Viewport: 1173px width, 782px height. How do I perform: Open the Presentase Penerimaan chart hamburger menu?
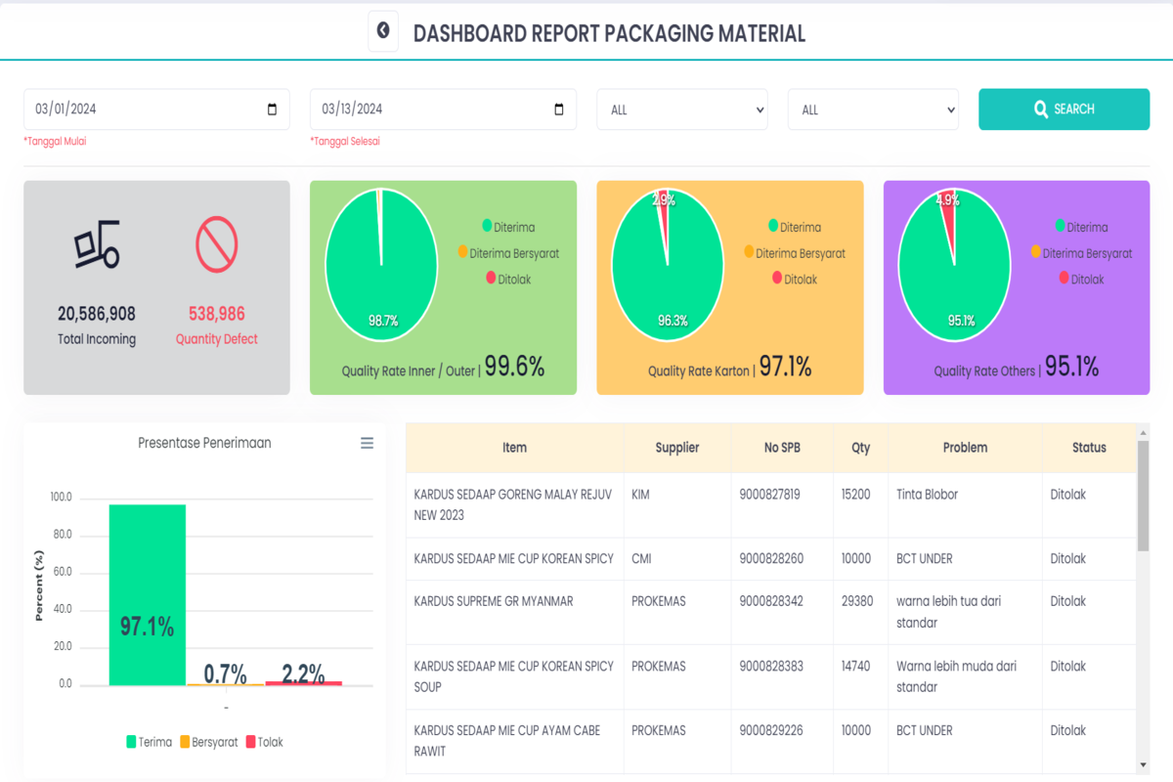(367, 443)
